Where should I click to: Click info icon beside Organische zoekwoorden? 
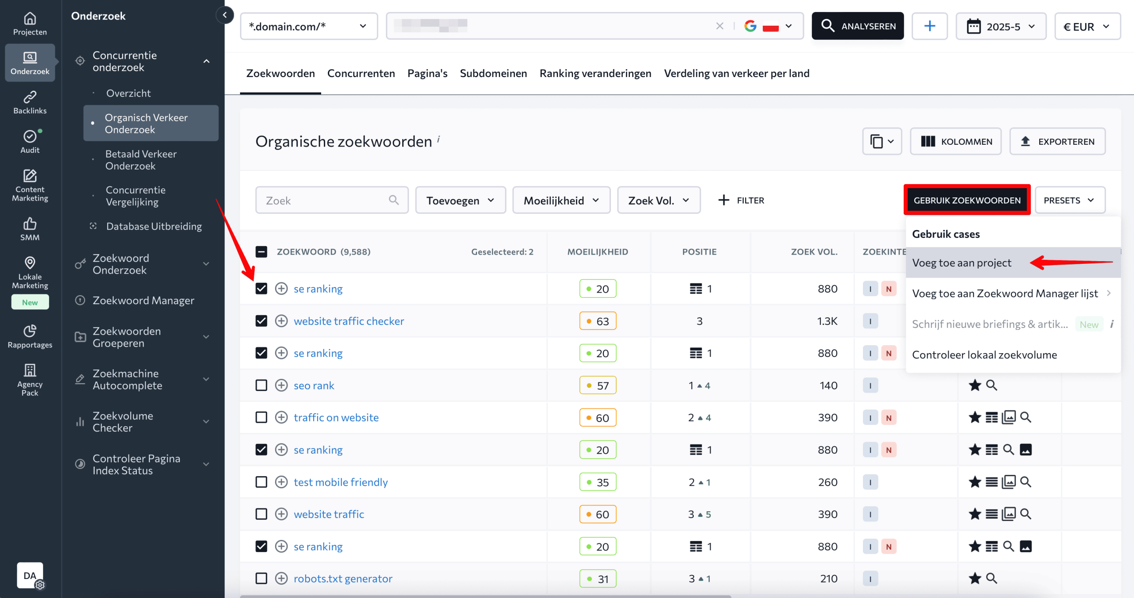(x=439, y=139)
